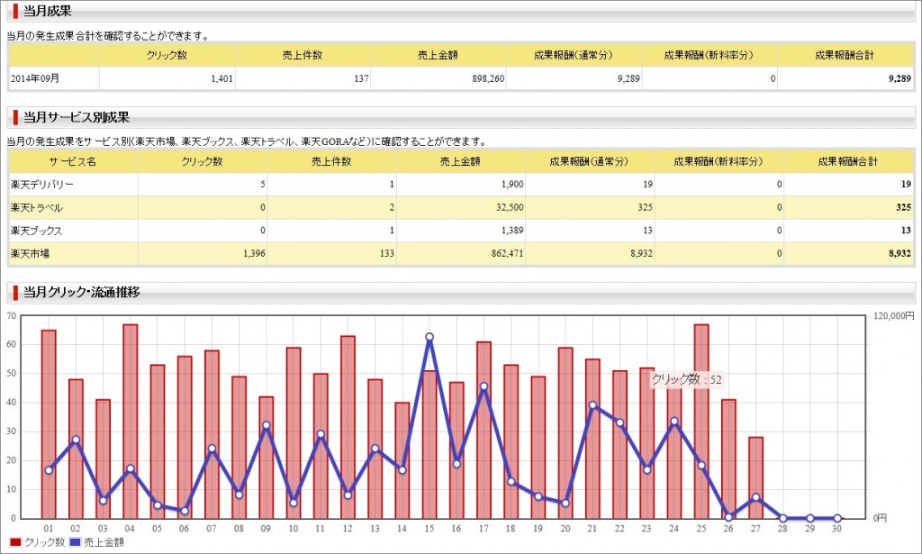This screenshot has height=554, width=922.
Task: Click 楽天デリバリー sales amount 1,900
Action: (x=512, y=185)
